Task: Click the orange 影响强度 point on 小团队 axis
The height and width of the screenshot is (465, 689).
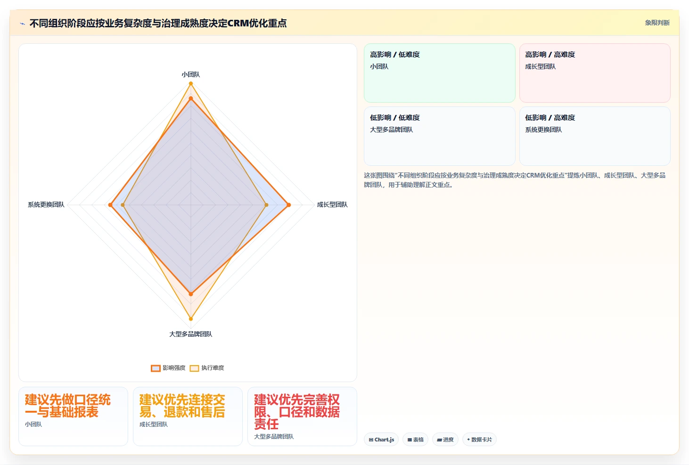Action: coord(191,98)
